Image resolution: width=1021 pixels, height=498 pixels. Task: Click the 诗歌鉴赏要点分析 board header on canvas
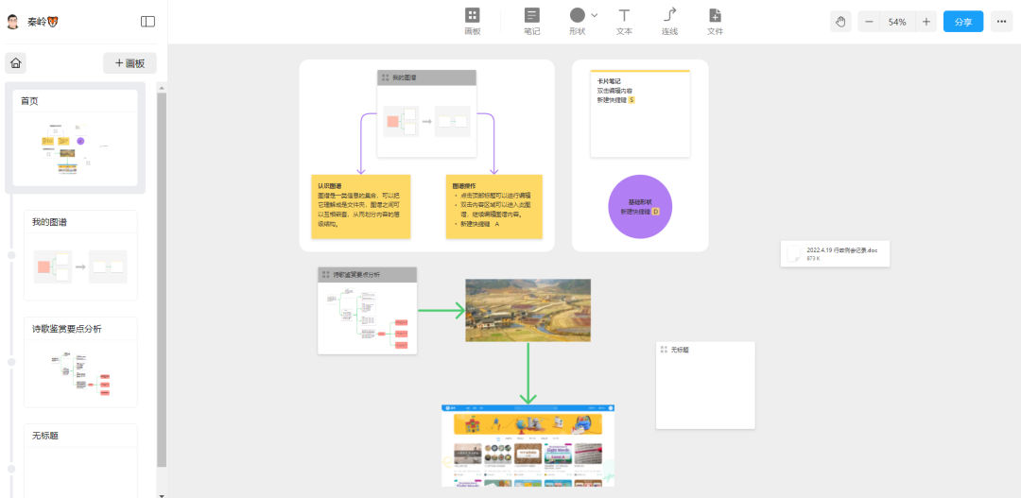point(367,275)
